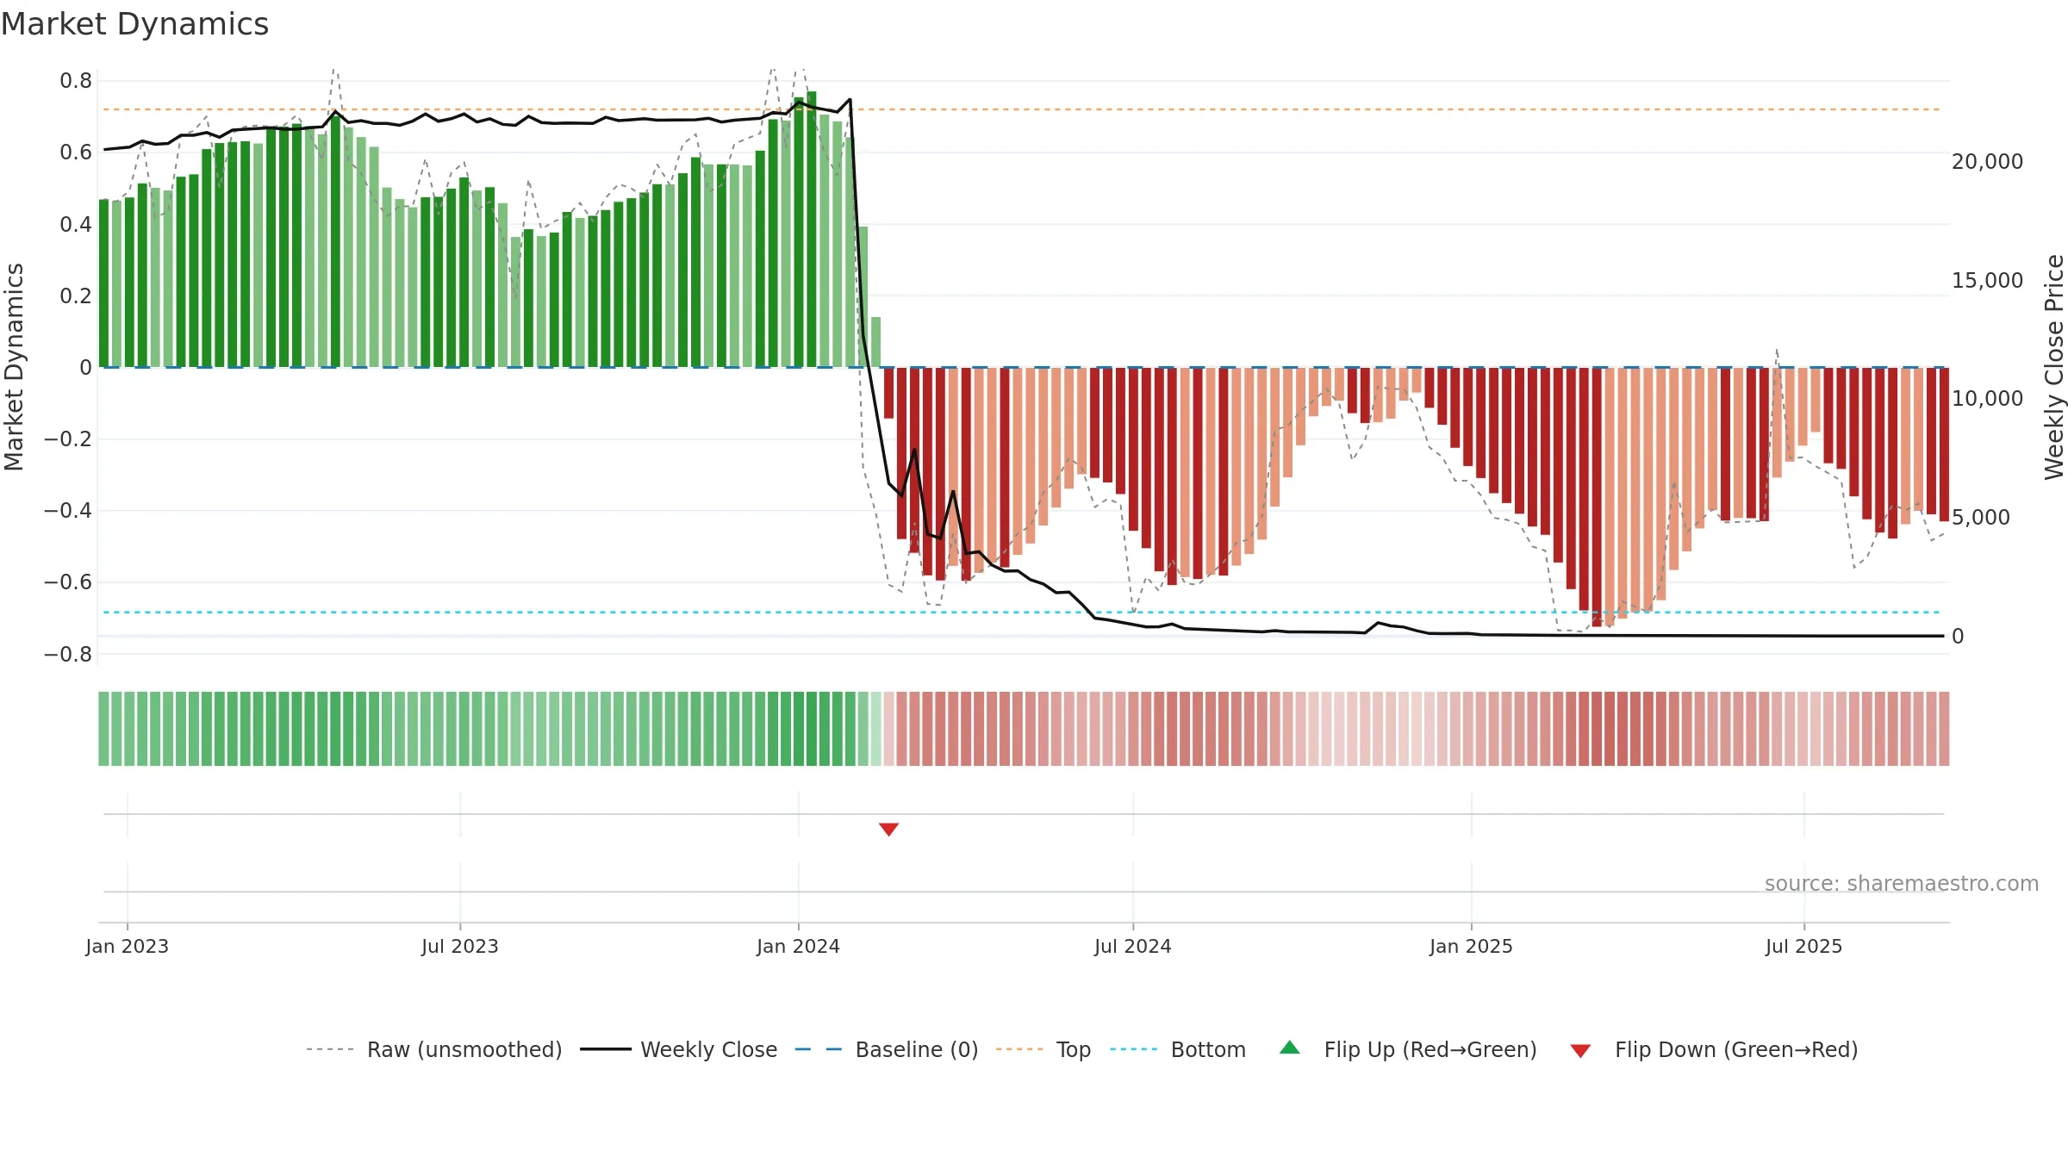Toggle Flip Down (Green→Red) legend entry
Screen dimensions: 2068x1163
click(1714, 1049)
